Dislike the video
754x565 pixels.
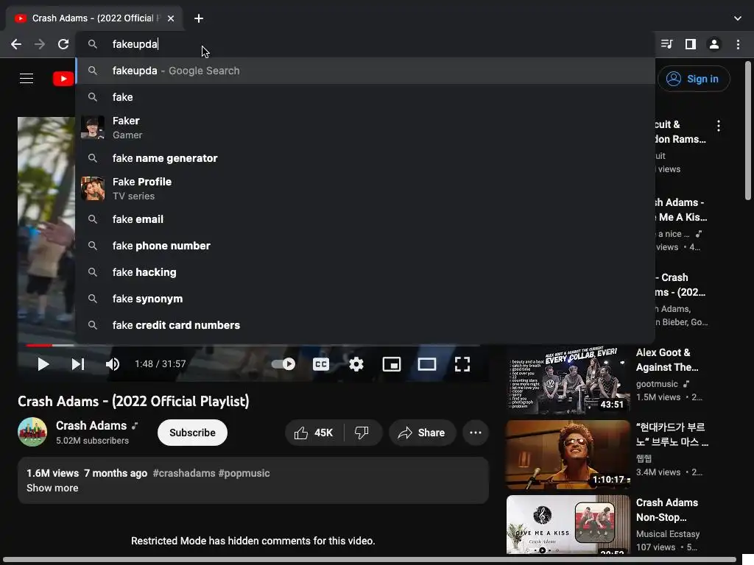tap(362, 433)
